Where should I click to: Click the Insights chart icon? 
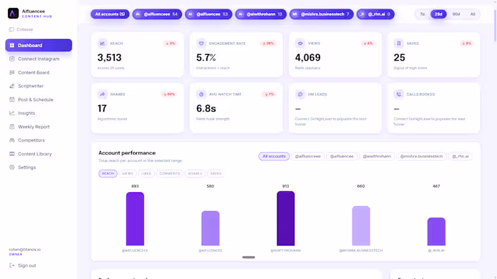tap(12, 113)
